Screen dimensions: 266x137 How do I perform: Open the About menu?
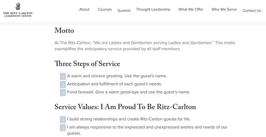click(84, 9)
